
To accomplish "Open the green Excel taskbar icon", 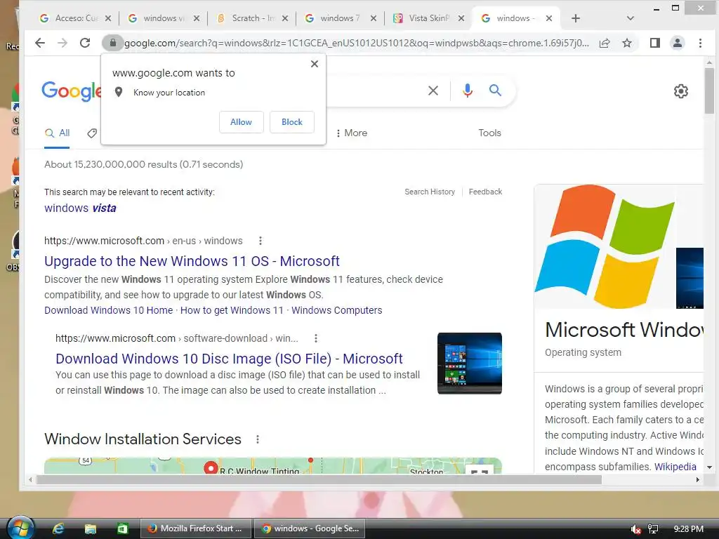I will click(x=122, y=529).
